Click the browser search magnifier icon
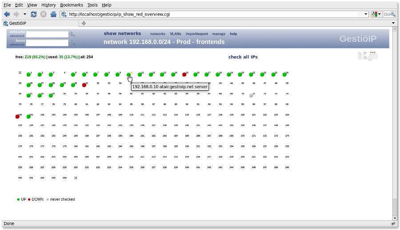The width and height of the screenshot is (400, 230). pos(393,14)
